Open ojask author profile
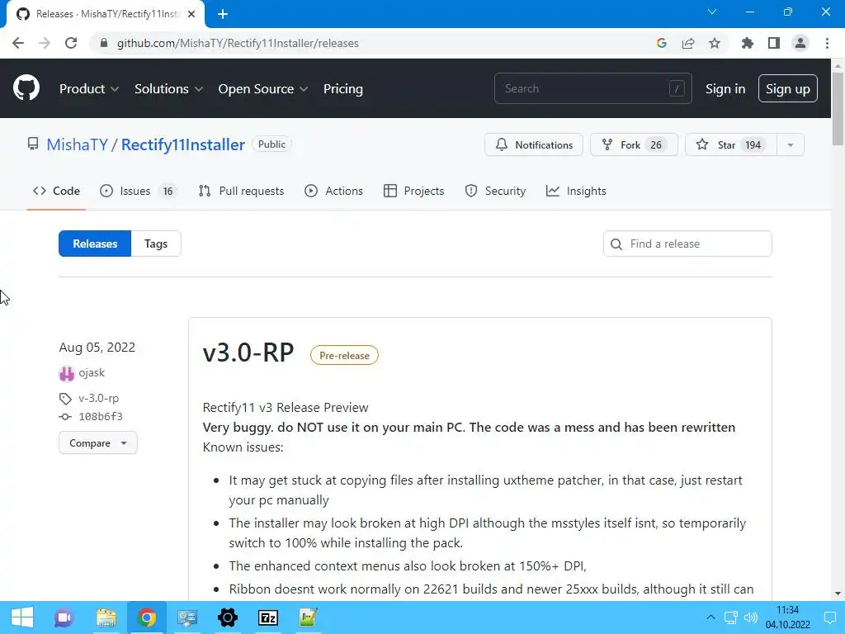This screenshot has height=634, width=845. coord(92,372)
